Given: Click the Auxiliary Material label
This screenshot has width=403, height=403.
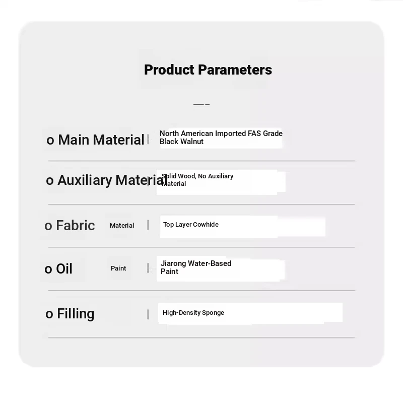Looking at the screenshot, I should click(112, 180).
